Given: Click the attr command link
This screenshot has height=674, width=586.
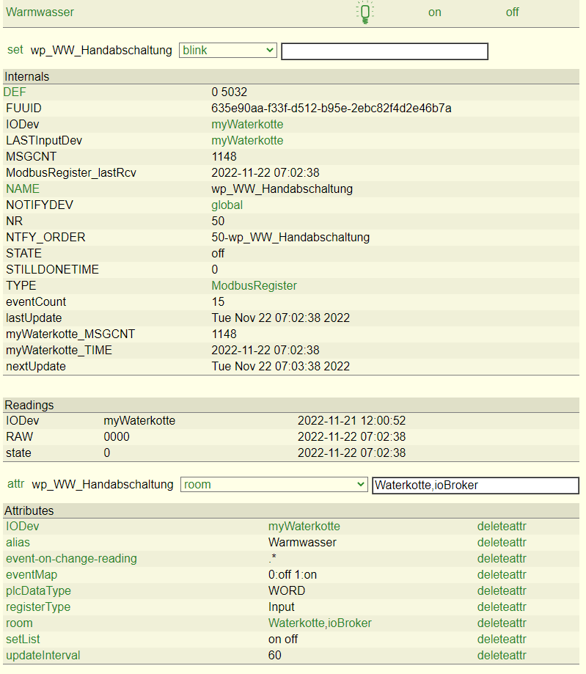Looking at the screenshot, I should pyautogui.click(x=15, y=484).
